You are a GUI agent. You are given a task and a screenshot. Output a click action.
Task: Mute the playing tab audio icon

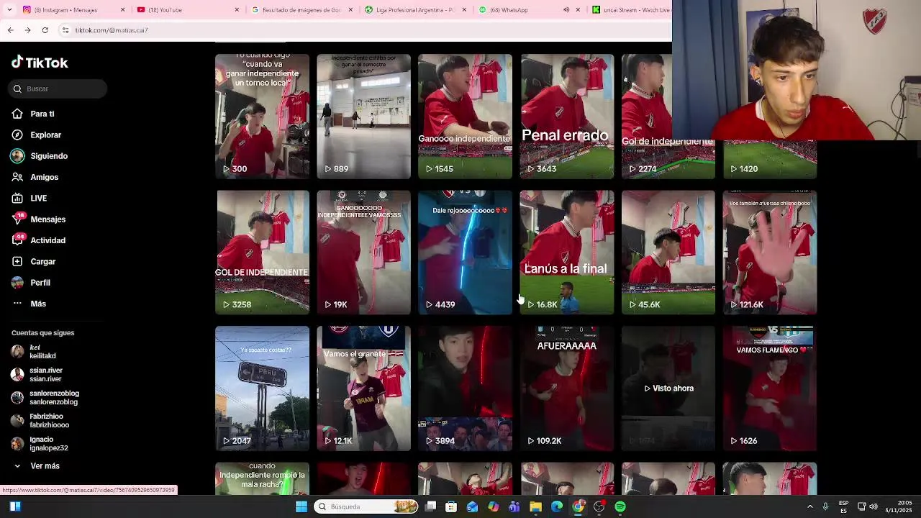566,10
